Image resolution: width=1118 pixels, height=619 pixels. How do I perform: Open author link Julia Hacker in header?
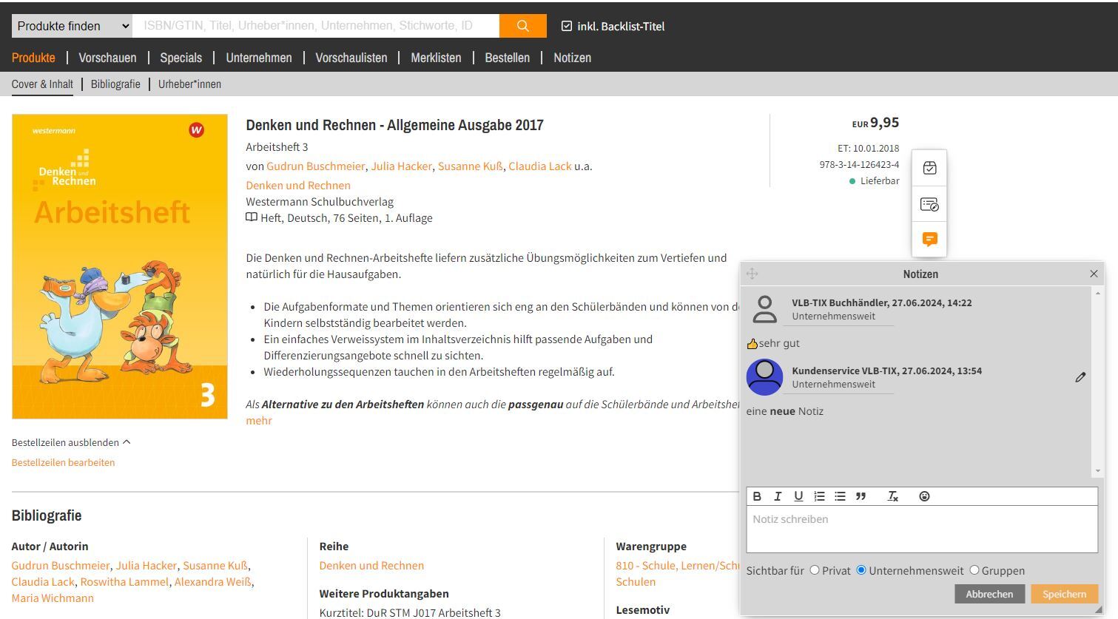[x=401, y=166]
